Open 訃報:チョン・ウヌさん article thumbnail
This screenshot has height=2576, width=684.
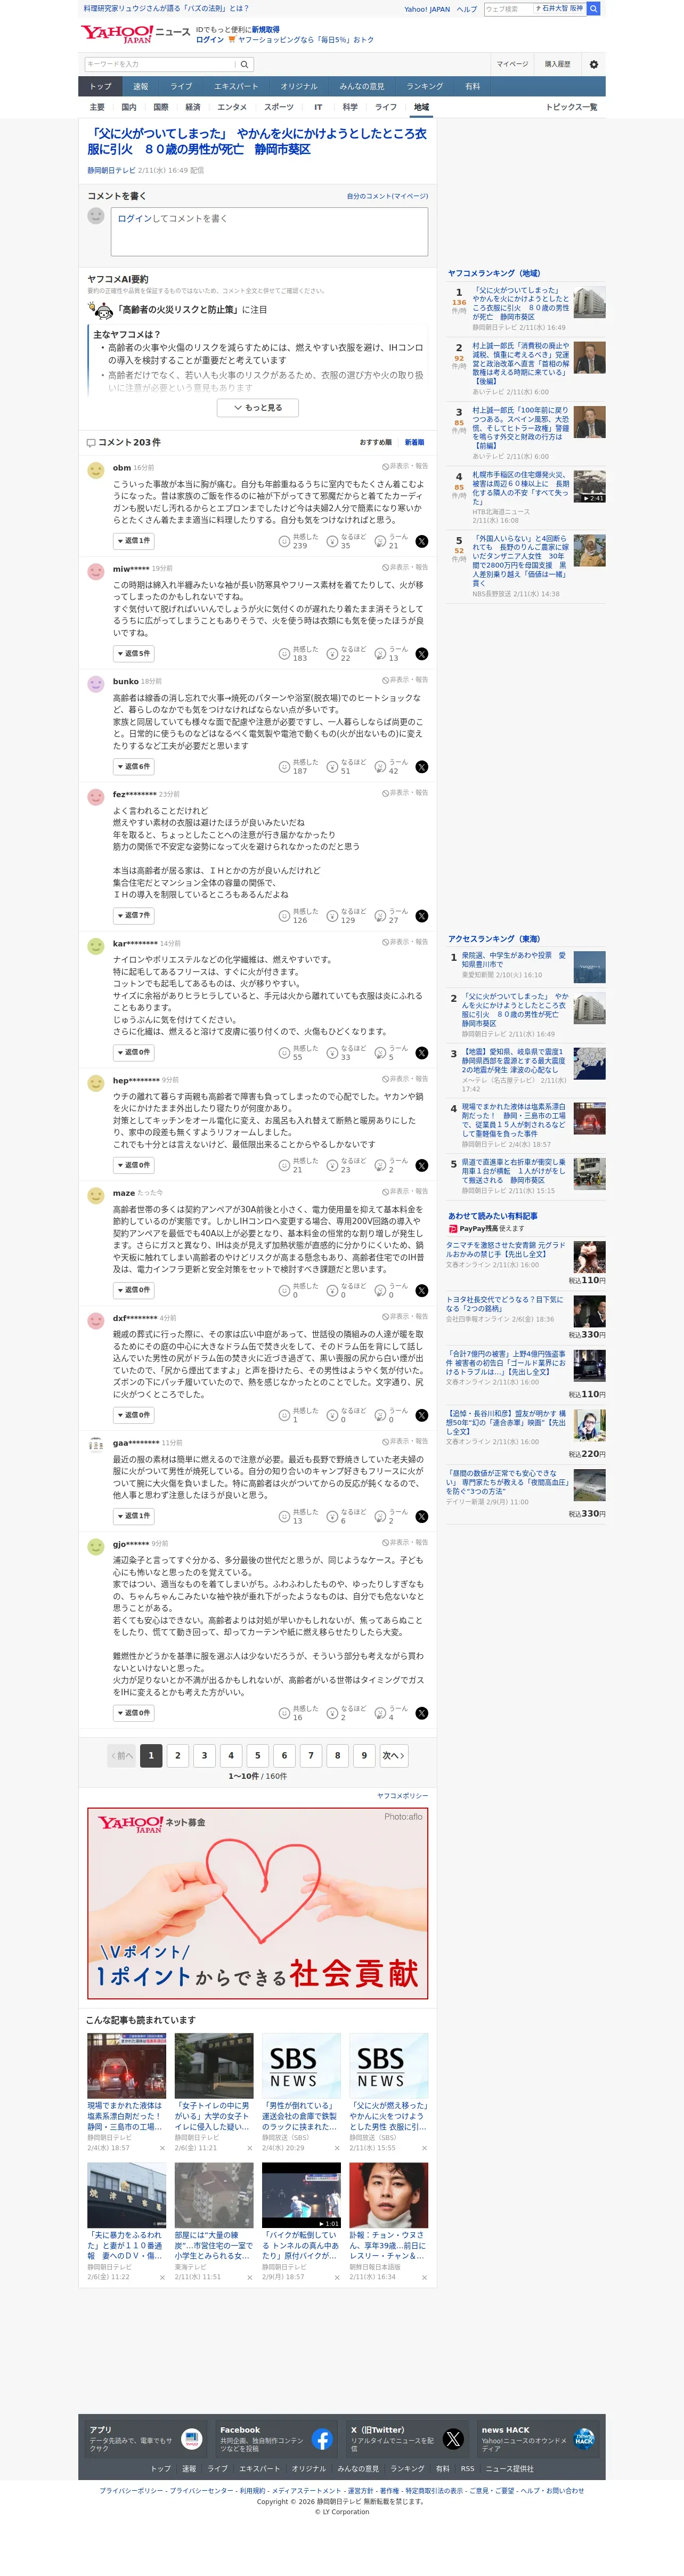point(389,2195)
